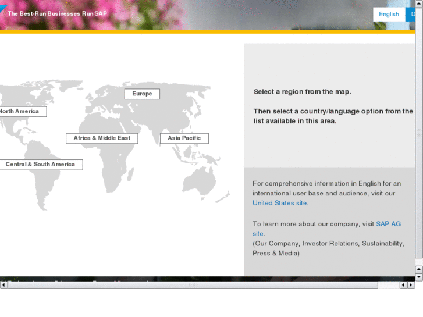Choose Central & South America region
Image resolution: width=423 pixels, height=317 pixels.
[x=41, y=165]
